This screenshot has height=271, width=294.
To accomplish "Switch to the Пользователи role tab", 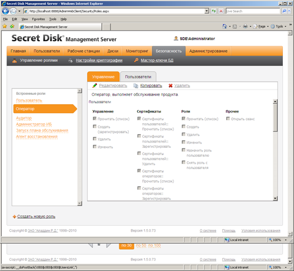I will [x=138, y=77].
